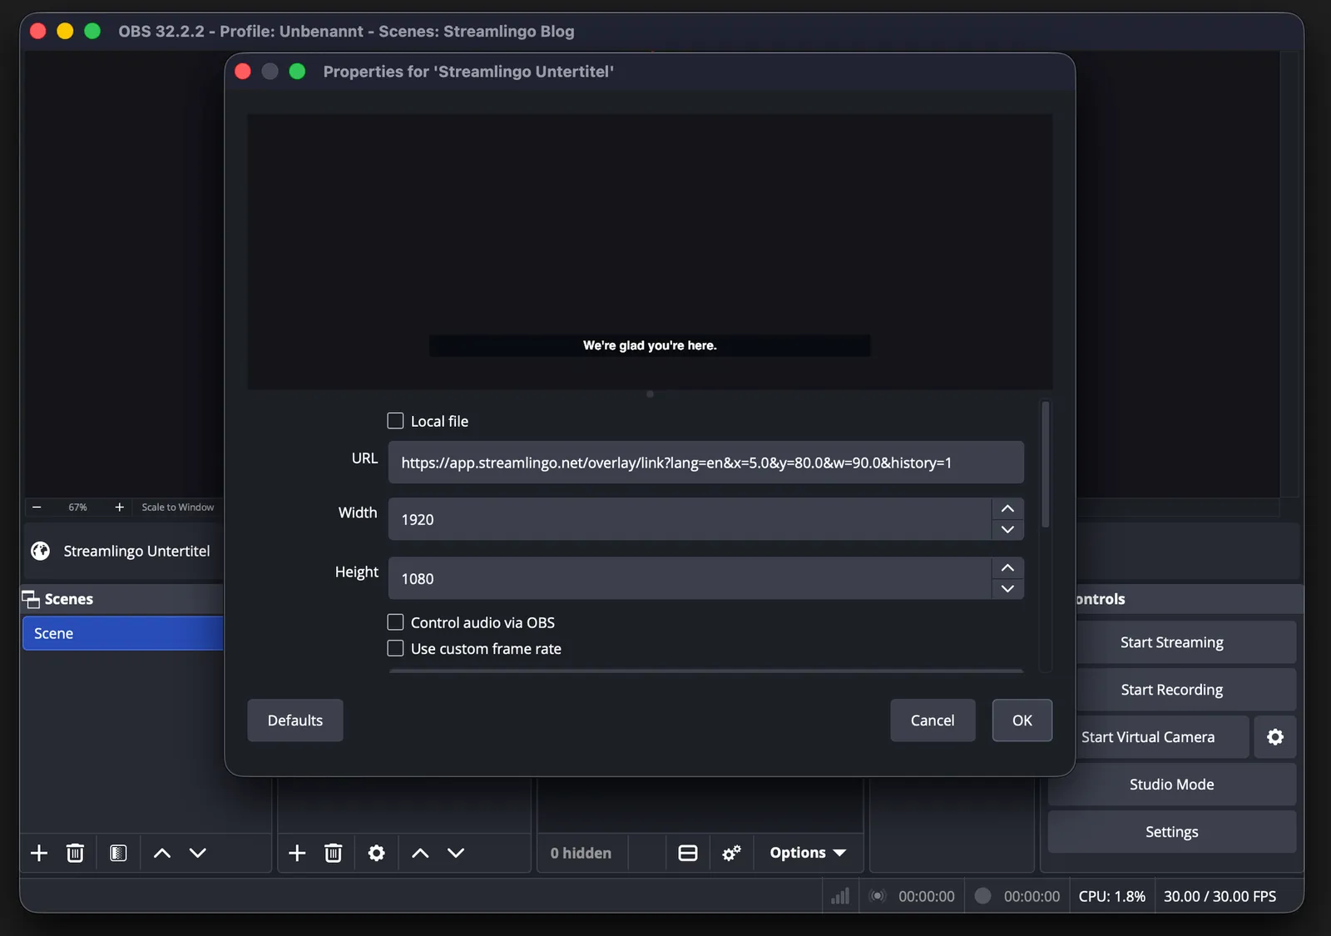Increase Height value with up stepper
The height and width of the screenshot is (936, 1331).
pos(1007,567)
